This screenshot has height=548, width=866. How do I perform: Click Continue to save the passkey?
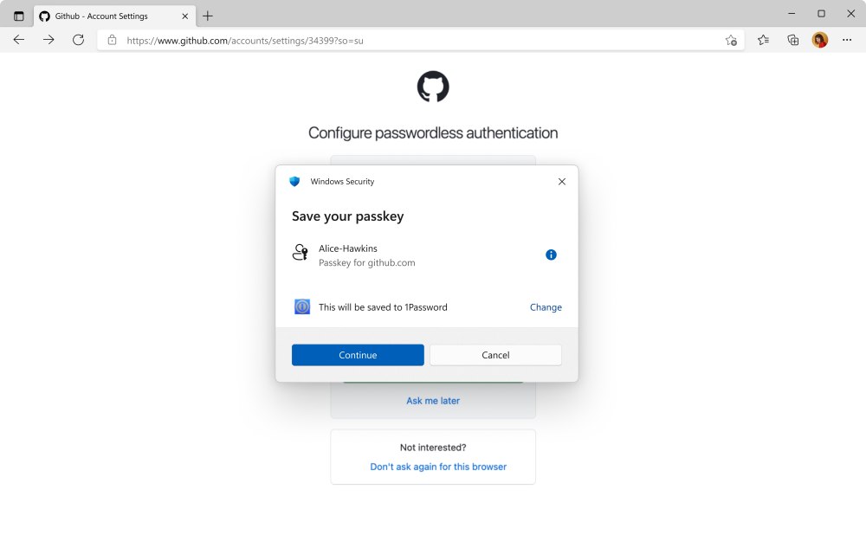(358, 354)
